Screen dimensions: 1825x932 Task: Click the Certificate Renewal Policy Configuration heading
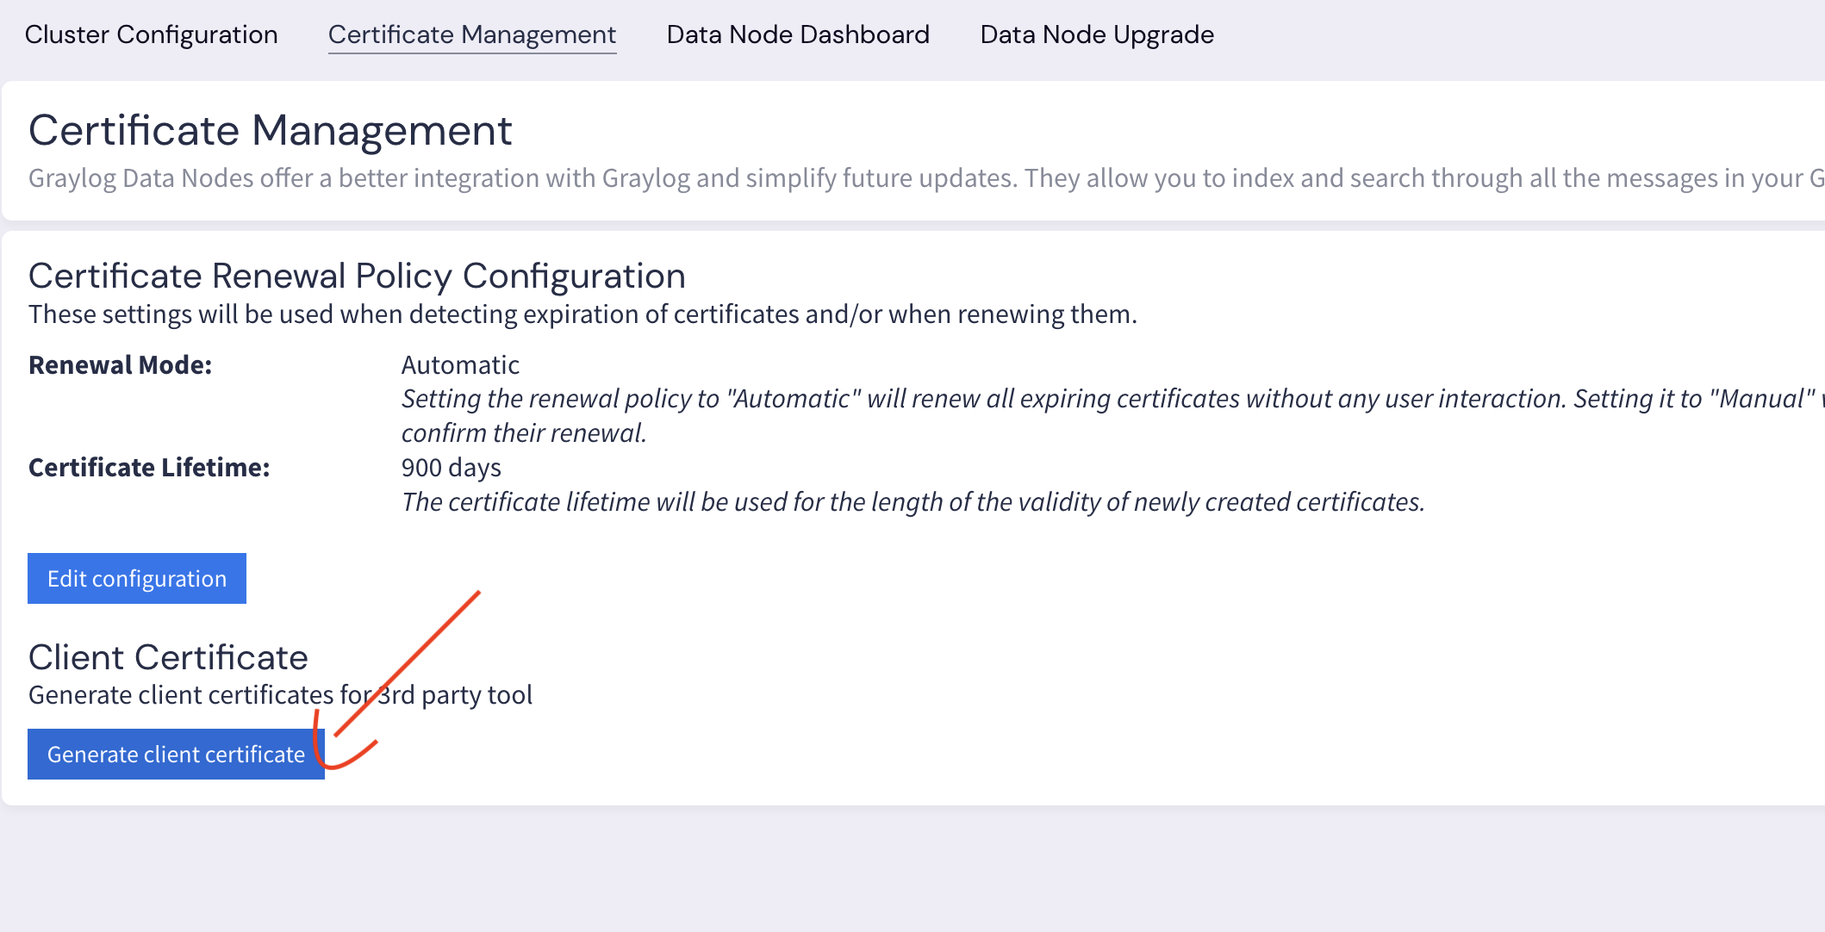(x=357, y=276)
